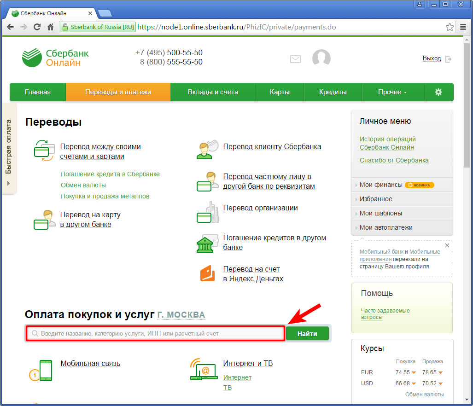This screenshot has height=406, width=473.
Task: Click the Internet and TV laptop icon
Action: (204, 369)
